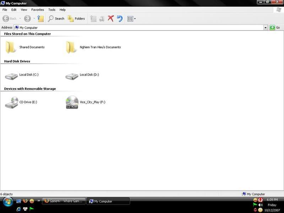Click the sleepy face tray icon
284x213 pixels.
coord(260,210)
